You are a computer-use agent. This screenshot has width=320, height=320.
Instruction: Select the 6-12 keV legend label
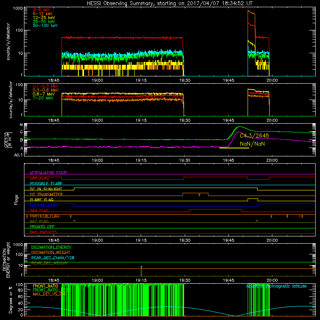click(43, 14)
